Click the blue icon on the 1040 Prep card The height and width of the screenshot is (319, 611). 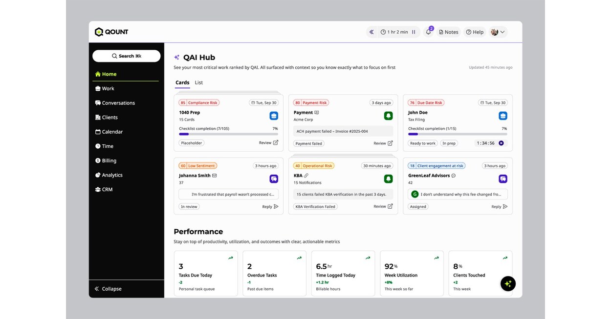tap(273, 116)
